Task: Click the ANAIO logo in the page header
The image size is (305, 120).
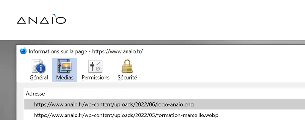Action: (41, 19)
